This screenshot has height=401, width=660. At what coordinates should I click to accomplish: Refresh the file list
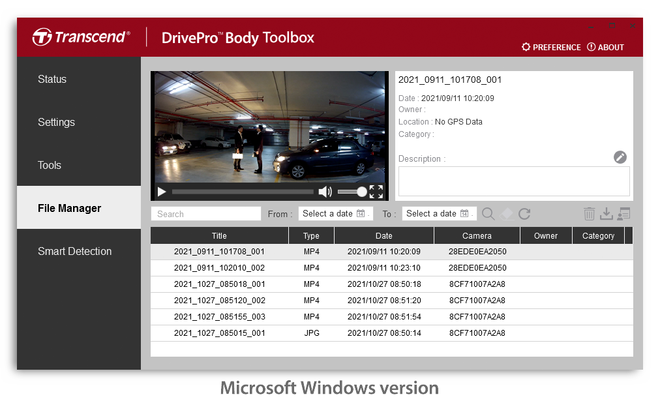(524, 214)
